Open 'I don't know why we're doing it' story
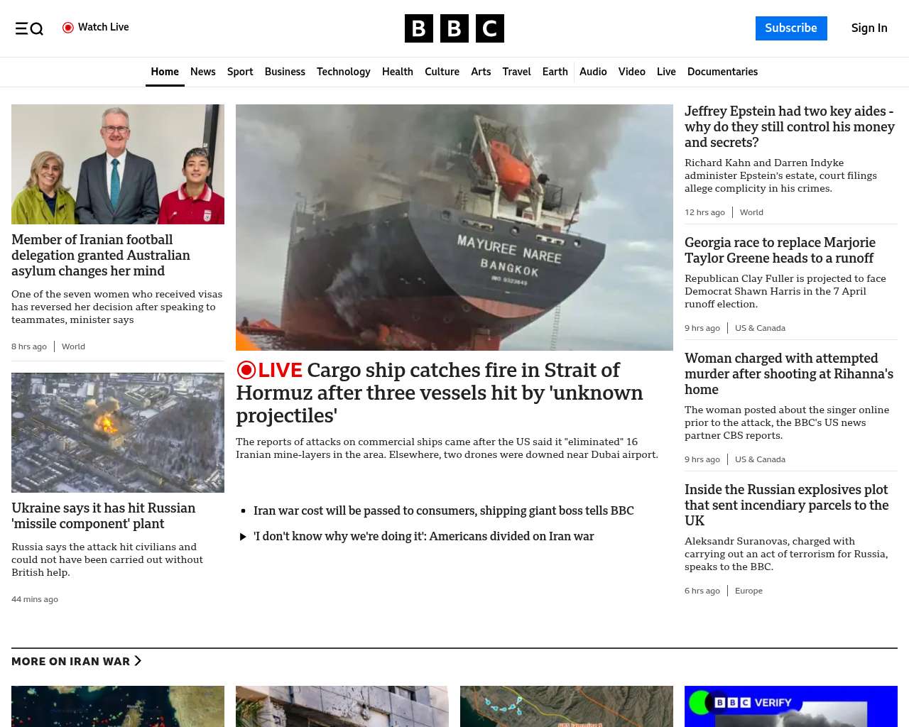Viewport: 909px width, 727px height. 424,536
